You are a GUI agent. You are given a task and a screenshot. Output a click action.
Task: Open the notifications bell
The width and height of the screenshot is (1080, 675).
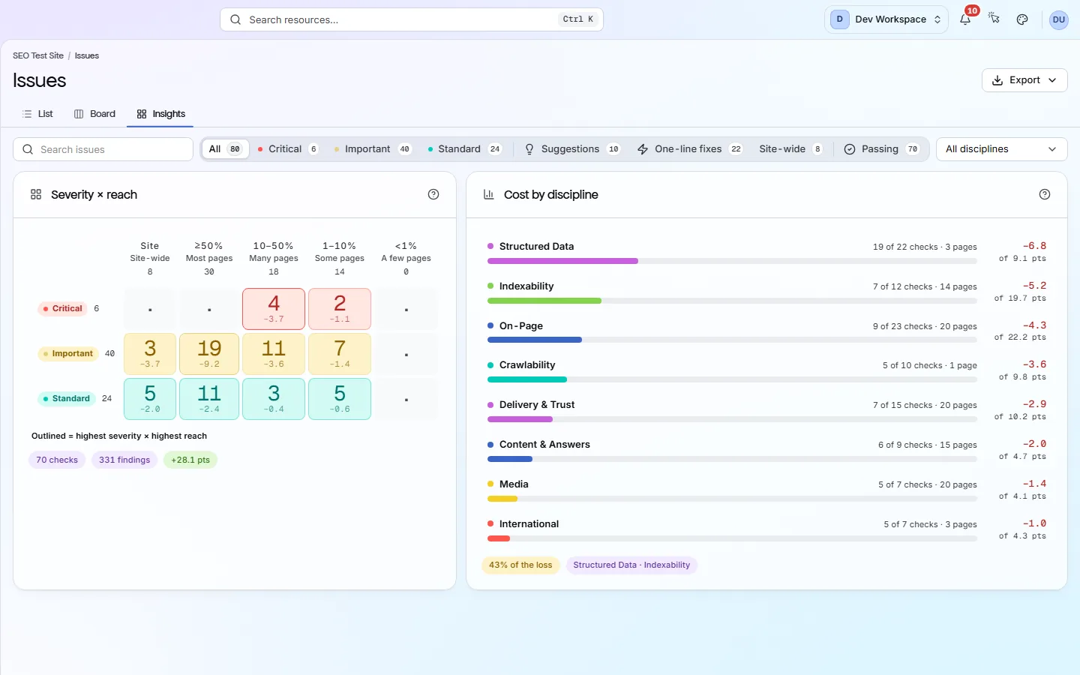click(x=965, y=19)
